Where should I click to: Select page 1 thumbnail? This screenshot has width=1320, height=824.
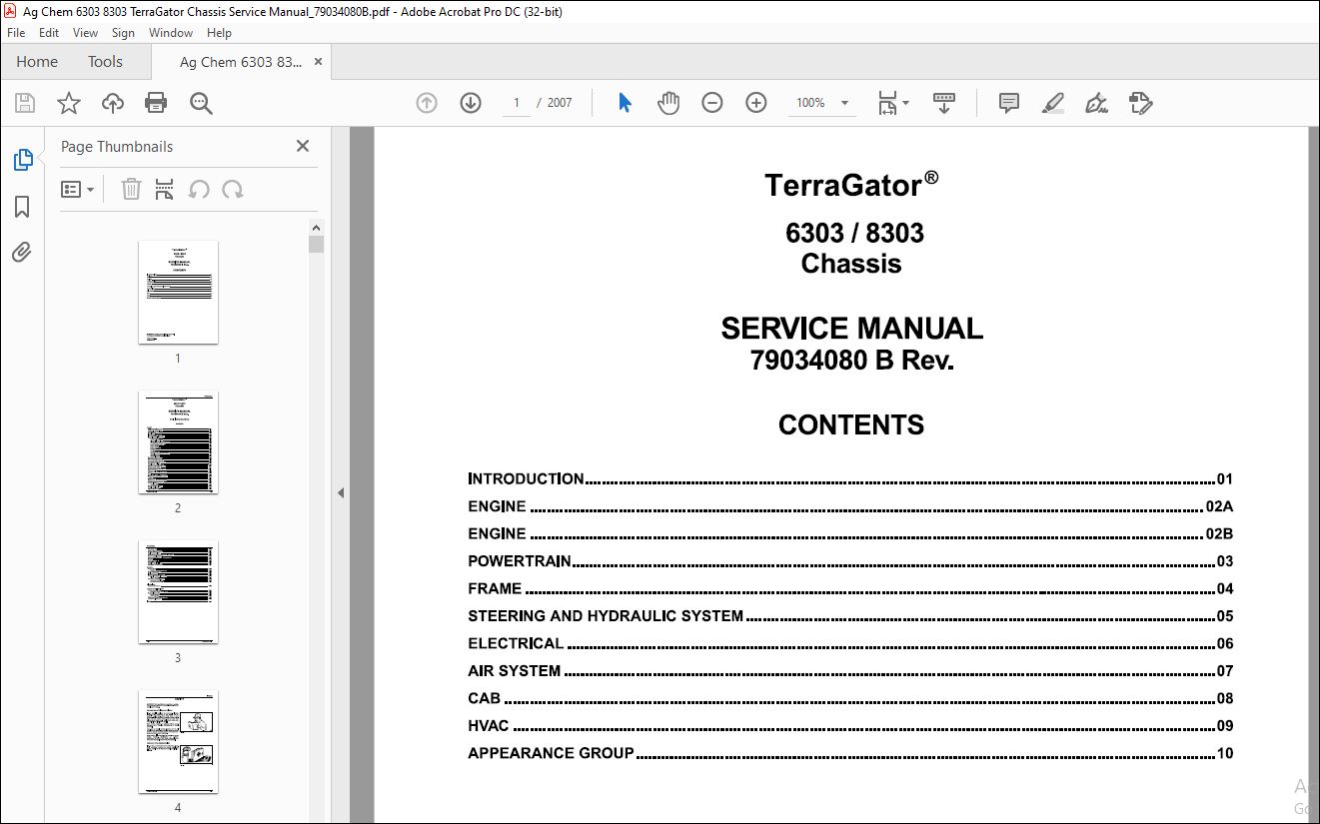click(178, 292)
